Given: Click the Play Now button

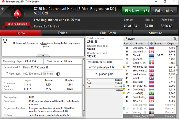Looking at the screenshot, I should [136, 11].
